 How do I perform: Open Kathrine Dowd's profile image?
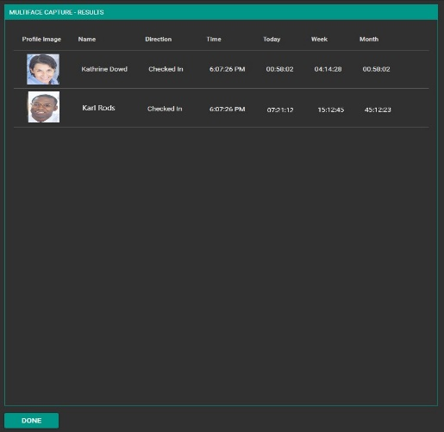tap(43, 69)
